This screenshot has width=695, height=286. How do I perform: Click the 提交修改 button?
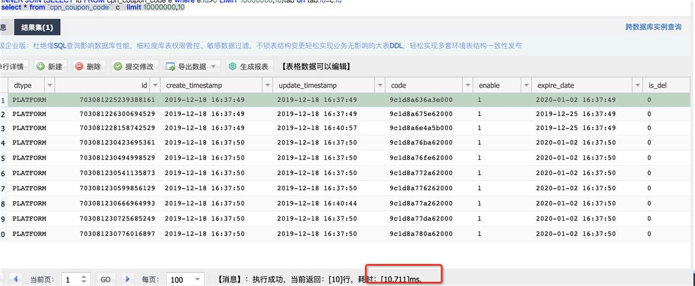pyautogui.click(x=134, y=67)
